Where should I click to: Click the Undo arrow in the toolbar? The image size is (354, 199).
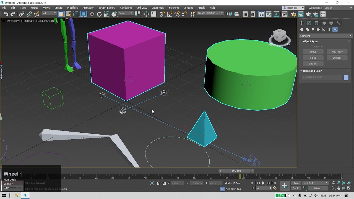pos(6,14)
